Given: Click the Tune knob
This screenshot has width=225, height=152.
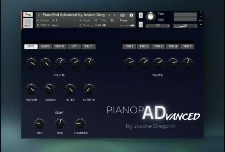Looking at the screenshot, I should [x=151, y=17].
